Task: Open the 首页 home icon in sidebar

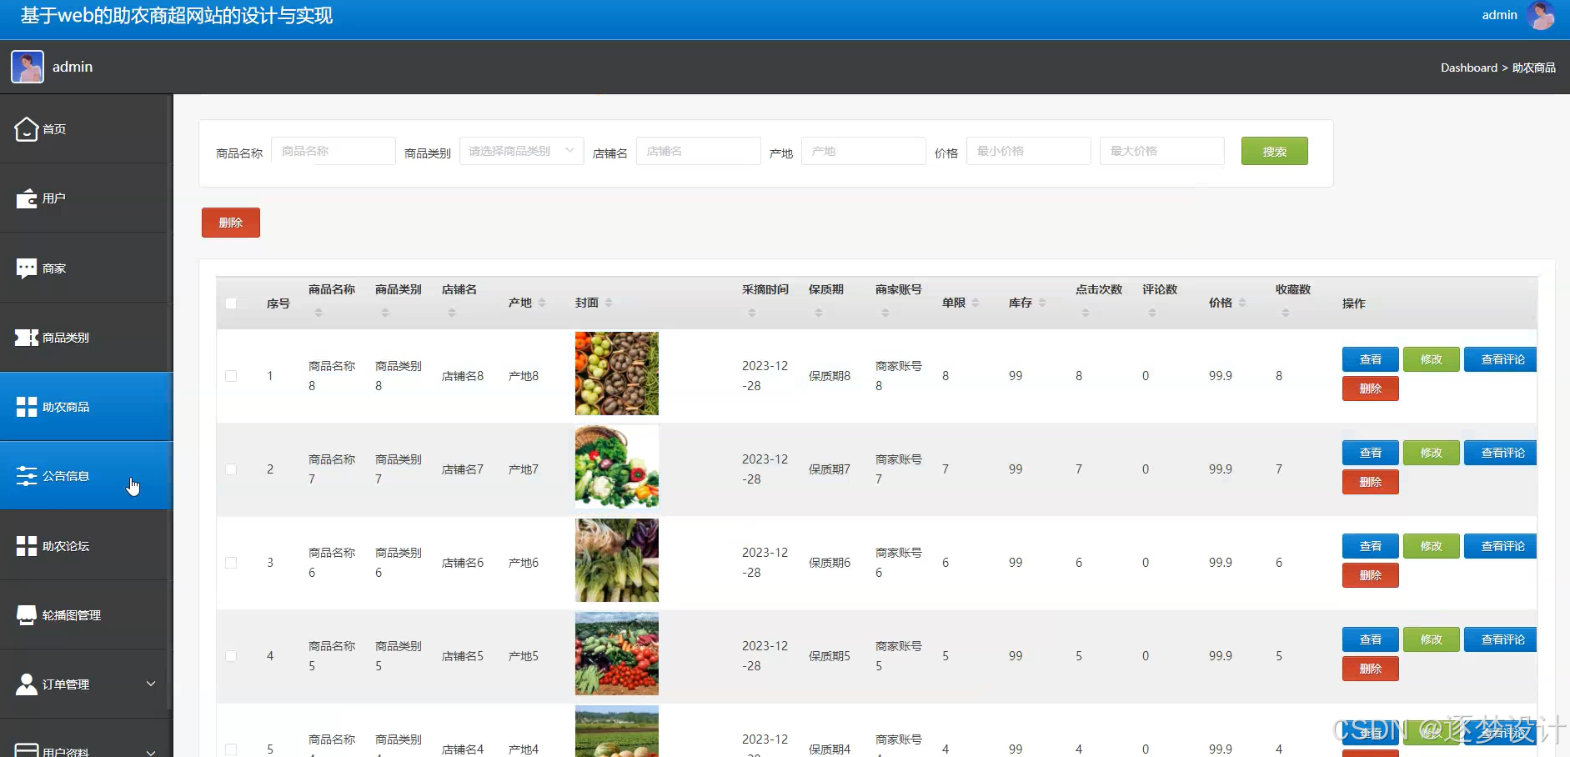Action: [27, 129]
